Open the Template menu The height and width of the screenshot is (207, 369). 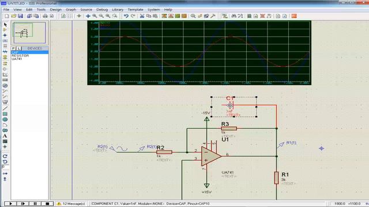click(x=135, y=10)
